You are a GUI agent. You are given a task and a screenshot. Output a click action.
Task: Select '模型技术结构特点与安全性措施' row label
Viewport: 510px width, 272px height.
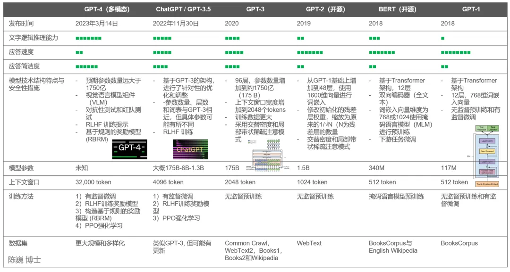(x=36, y=84)
